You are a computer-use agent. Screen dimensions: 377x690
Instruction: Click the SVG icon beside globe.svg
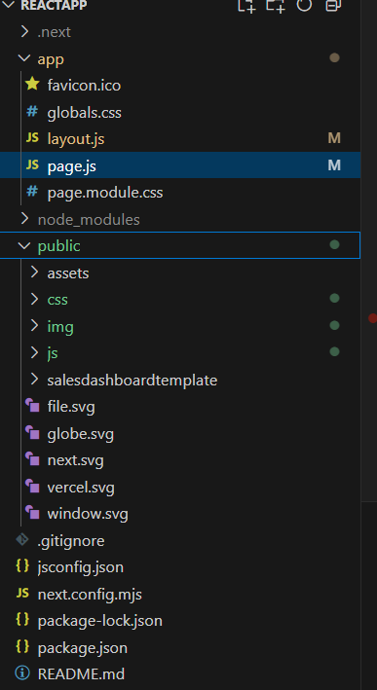tap(32, 432)
